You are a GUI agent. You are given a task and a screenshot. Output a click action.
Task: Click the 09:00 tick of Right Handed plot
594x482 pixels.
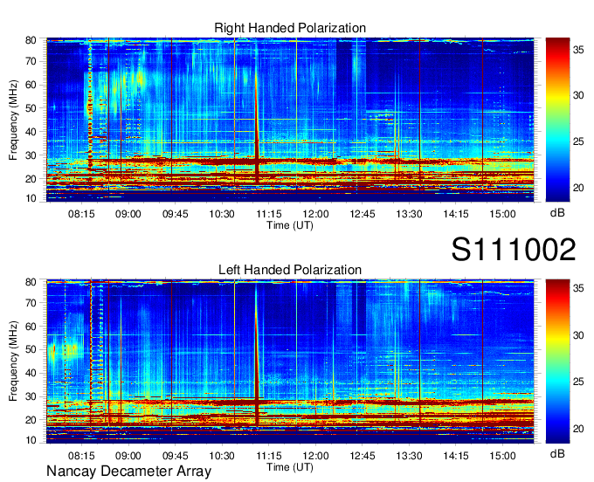[x=128, y=214]
